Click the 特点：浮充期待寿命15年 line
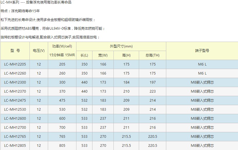 coord(20,11)
